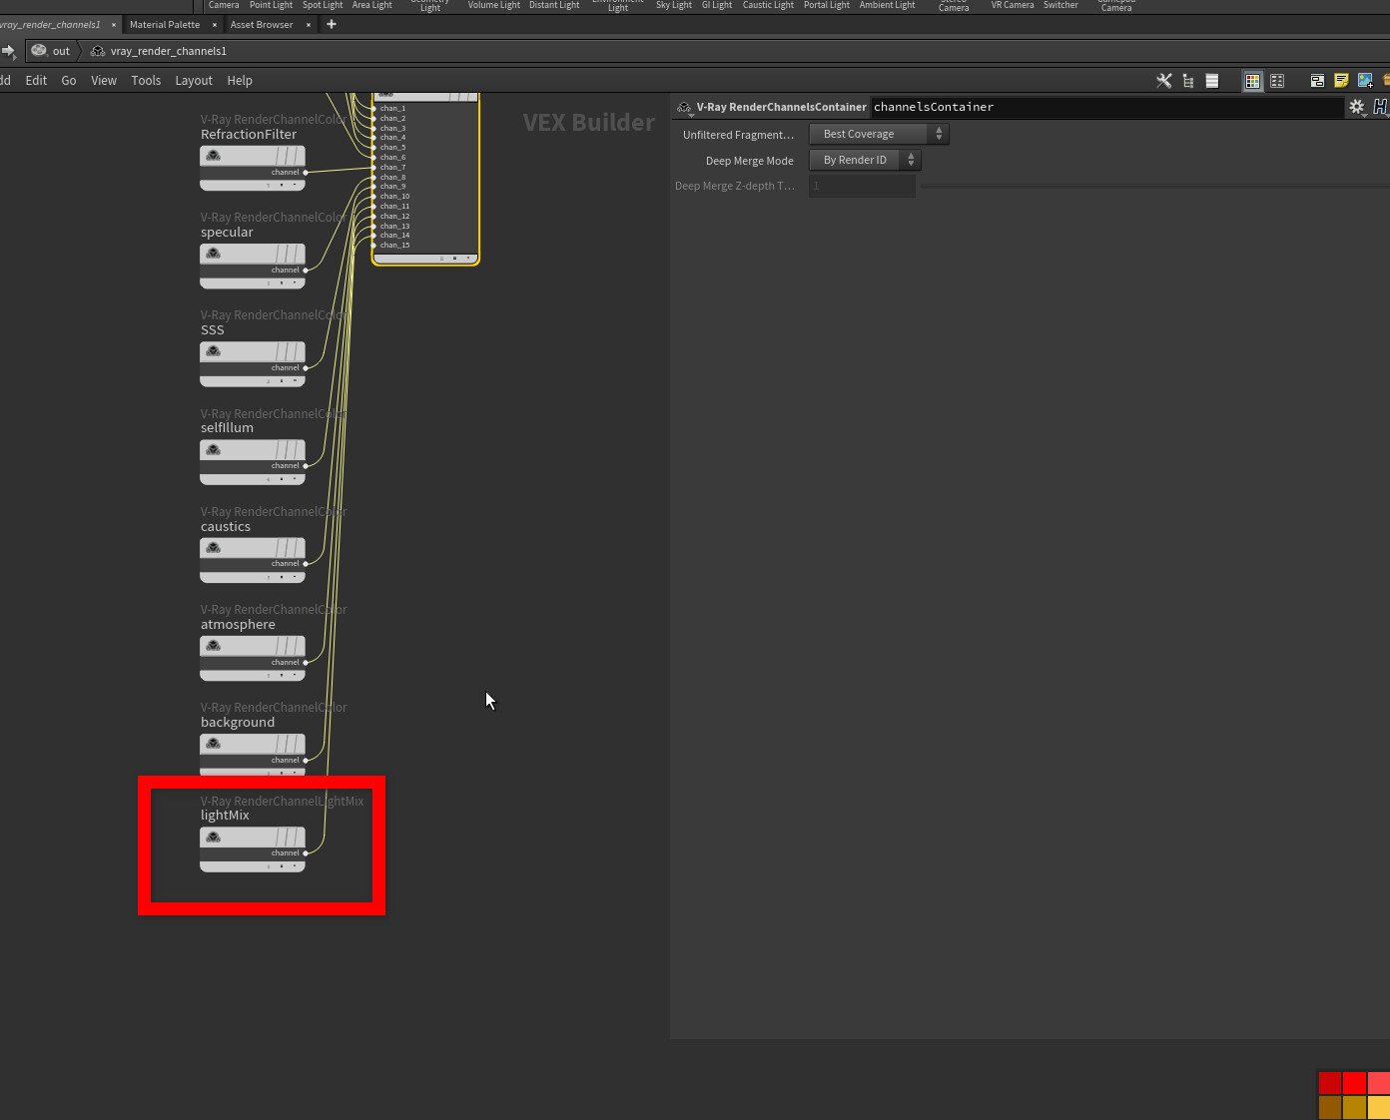The image size is (1390, 1120).
Task: Toggle flags stripes on caustics node
Action: 289,547
